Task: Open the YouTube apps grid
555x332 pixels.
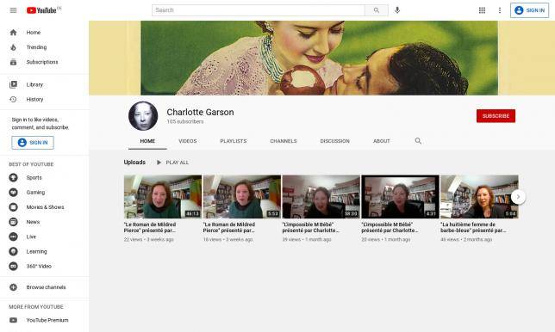Action: (482, 10)
